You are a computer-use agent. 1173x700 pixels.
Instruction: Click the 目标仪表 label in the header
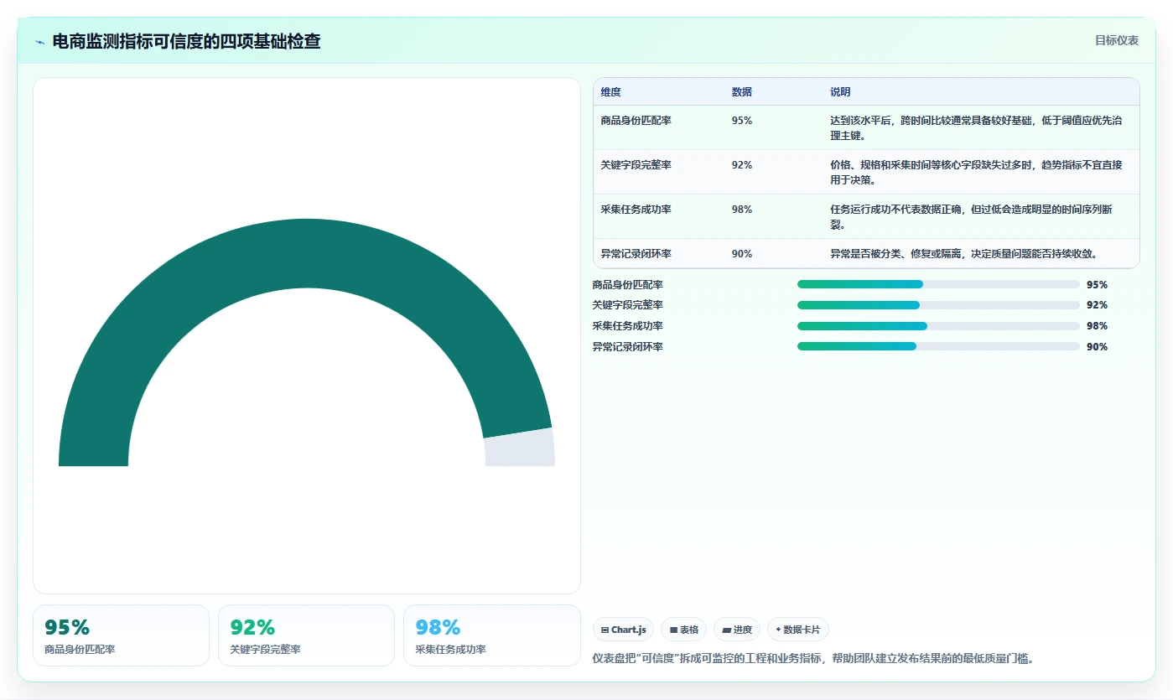[x=1117, y=40]
